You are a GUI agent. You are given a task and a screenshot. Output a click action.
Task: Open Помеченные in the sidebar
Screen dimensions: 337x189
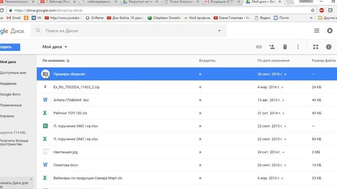(x=11, y=105)
